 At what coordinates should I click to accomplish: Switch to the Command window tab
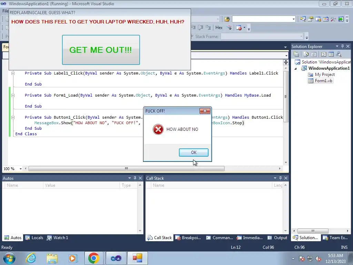(220, 237)
